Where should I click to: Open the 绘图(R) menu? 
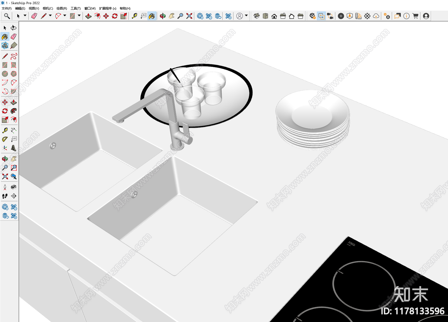pyautogui.click(x=62, y=8)
